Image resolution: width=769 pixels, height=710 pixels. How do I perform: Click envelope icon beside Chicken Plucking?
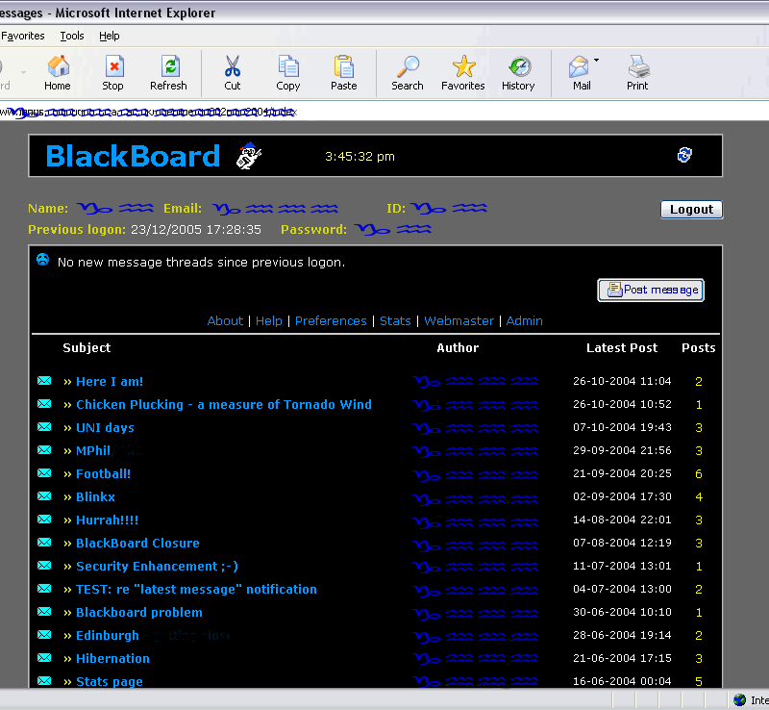(44, 404)
